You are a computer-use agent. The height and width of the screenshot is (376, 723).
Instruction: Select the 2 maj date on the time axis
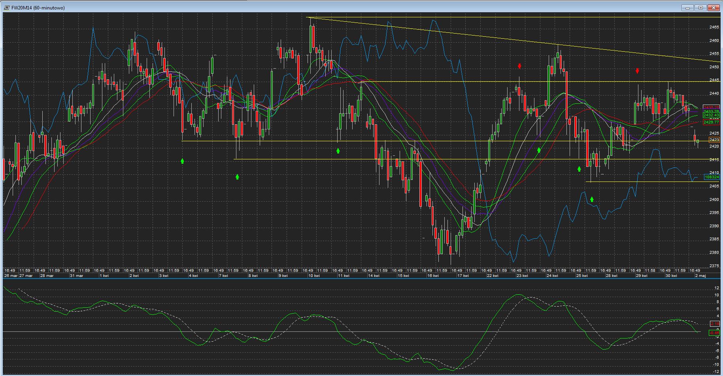click(x=700, y=276)
